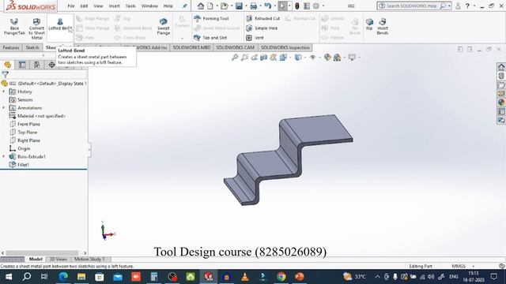Click the Rebuild traffic light icon
Image resolution: width=506 pixels, height=284 pixels.
297,6
